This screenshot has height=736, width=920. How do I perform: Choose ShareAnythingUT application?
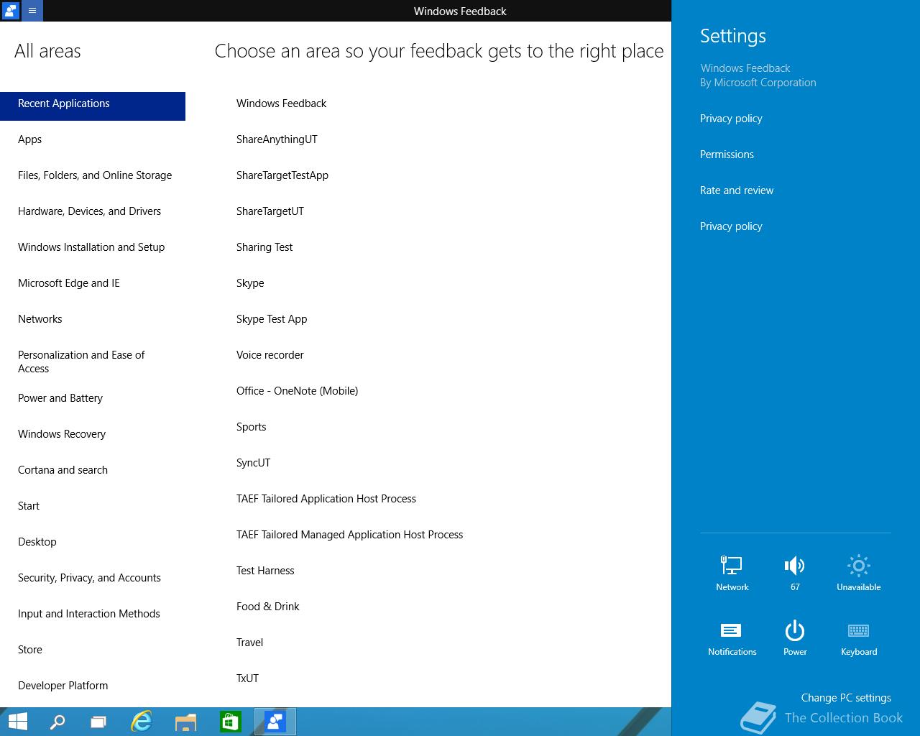pos(277,139)
